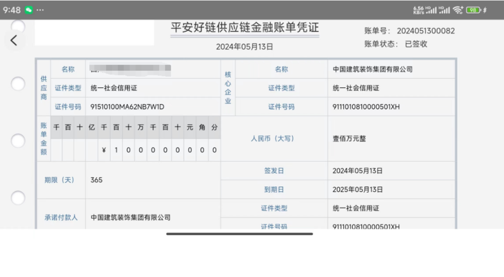
Task: Tap the 人民币（大写） label
Action: [x=273, y=138]
